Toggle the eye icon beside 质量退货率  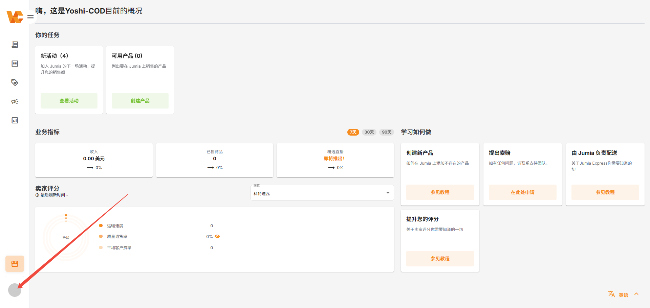(217, 236)
